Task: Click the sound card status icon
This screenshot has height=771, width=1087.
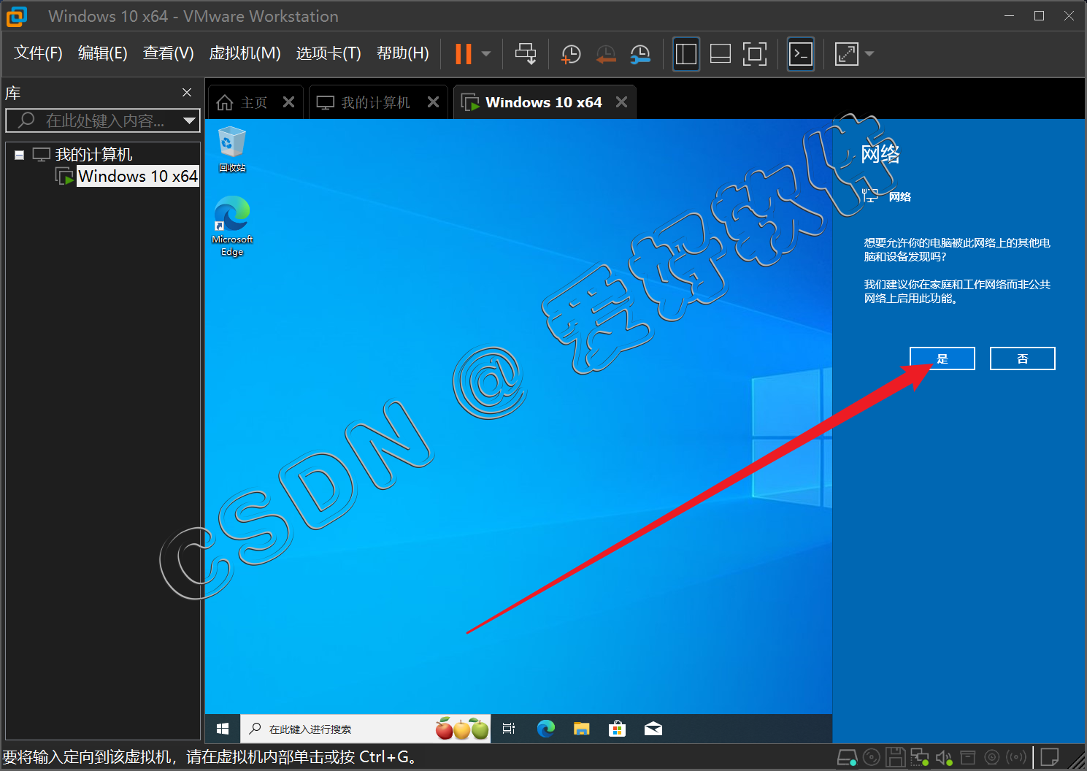Action: point(944,757)
